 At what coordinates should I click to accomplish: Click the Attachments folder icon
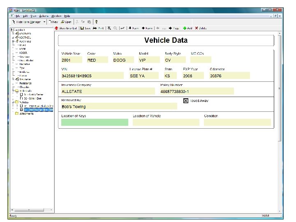17,113
